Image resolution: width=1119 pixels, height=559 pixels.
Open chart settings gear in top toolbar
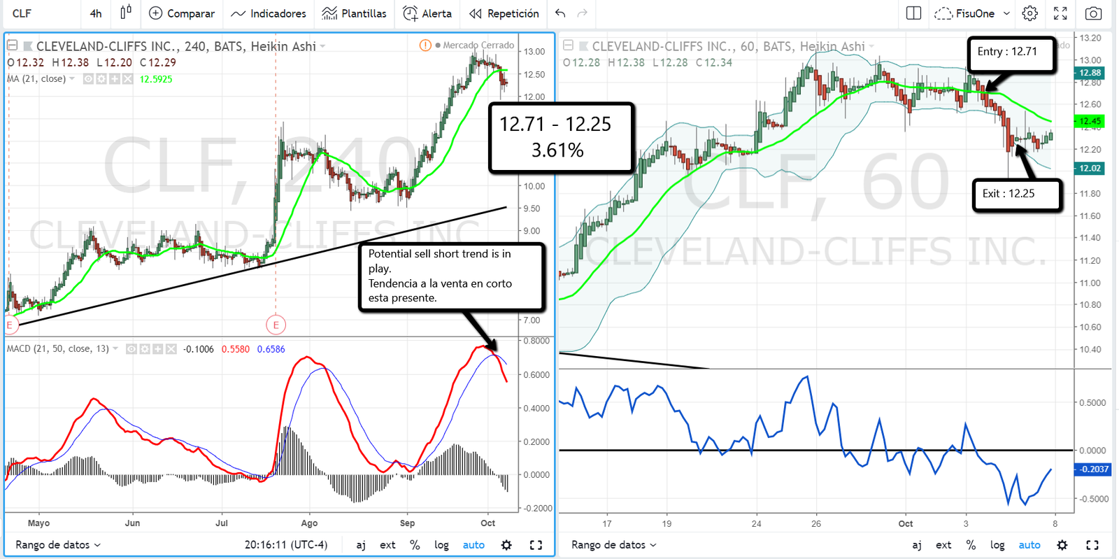tap(1029, 13)
